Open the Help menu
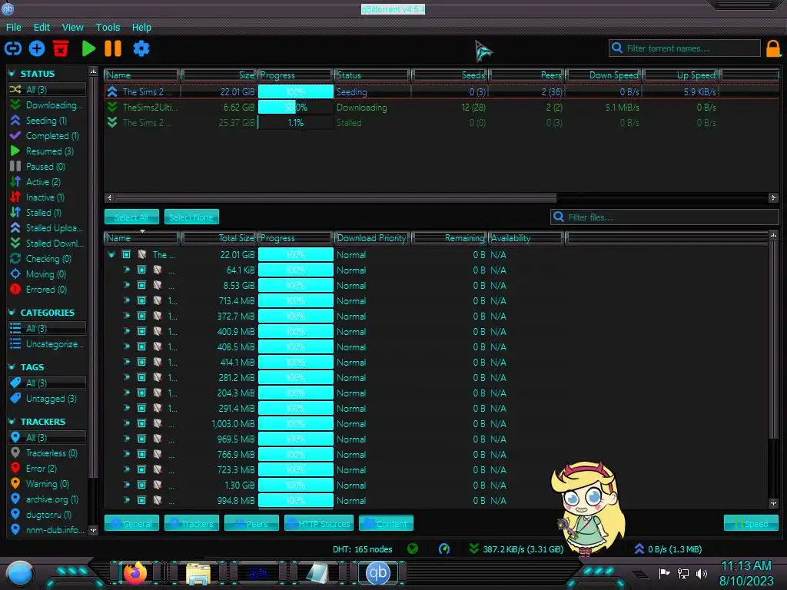The image size is (787, 590). [x=141, y=27]
